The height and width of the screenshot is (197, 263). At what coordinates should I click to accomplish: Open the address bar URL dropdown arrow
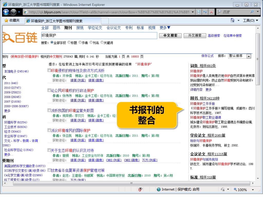coord(193,12)
